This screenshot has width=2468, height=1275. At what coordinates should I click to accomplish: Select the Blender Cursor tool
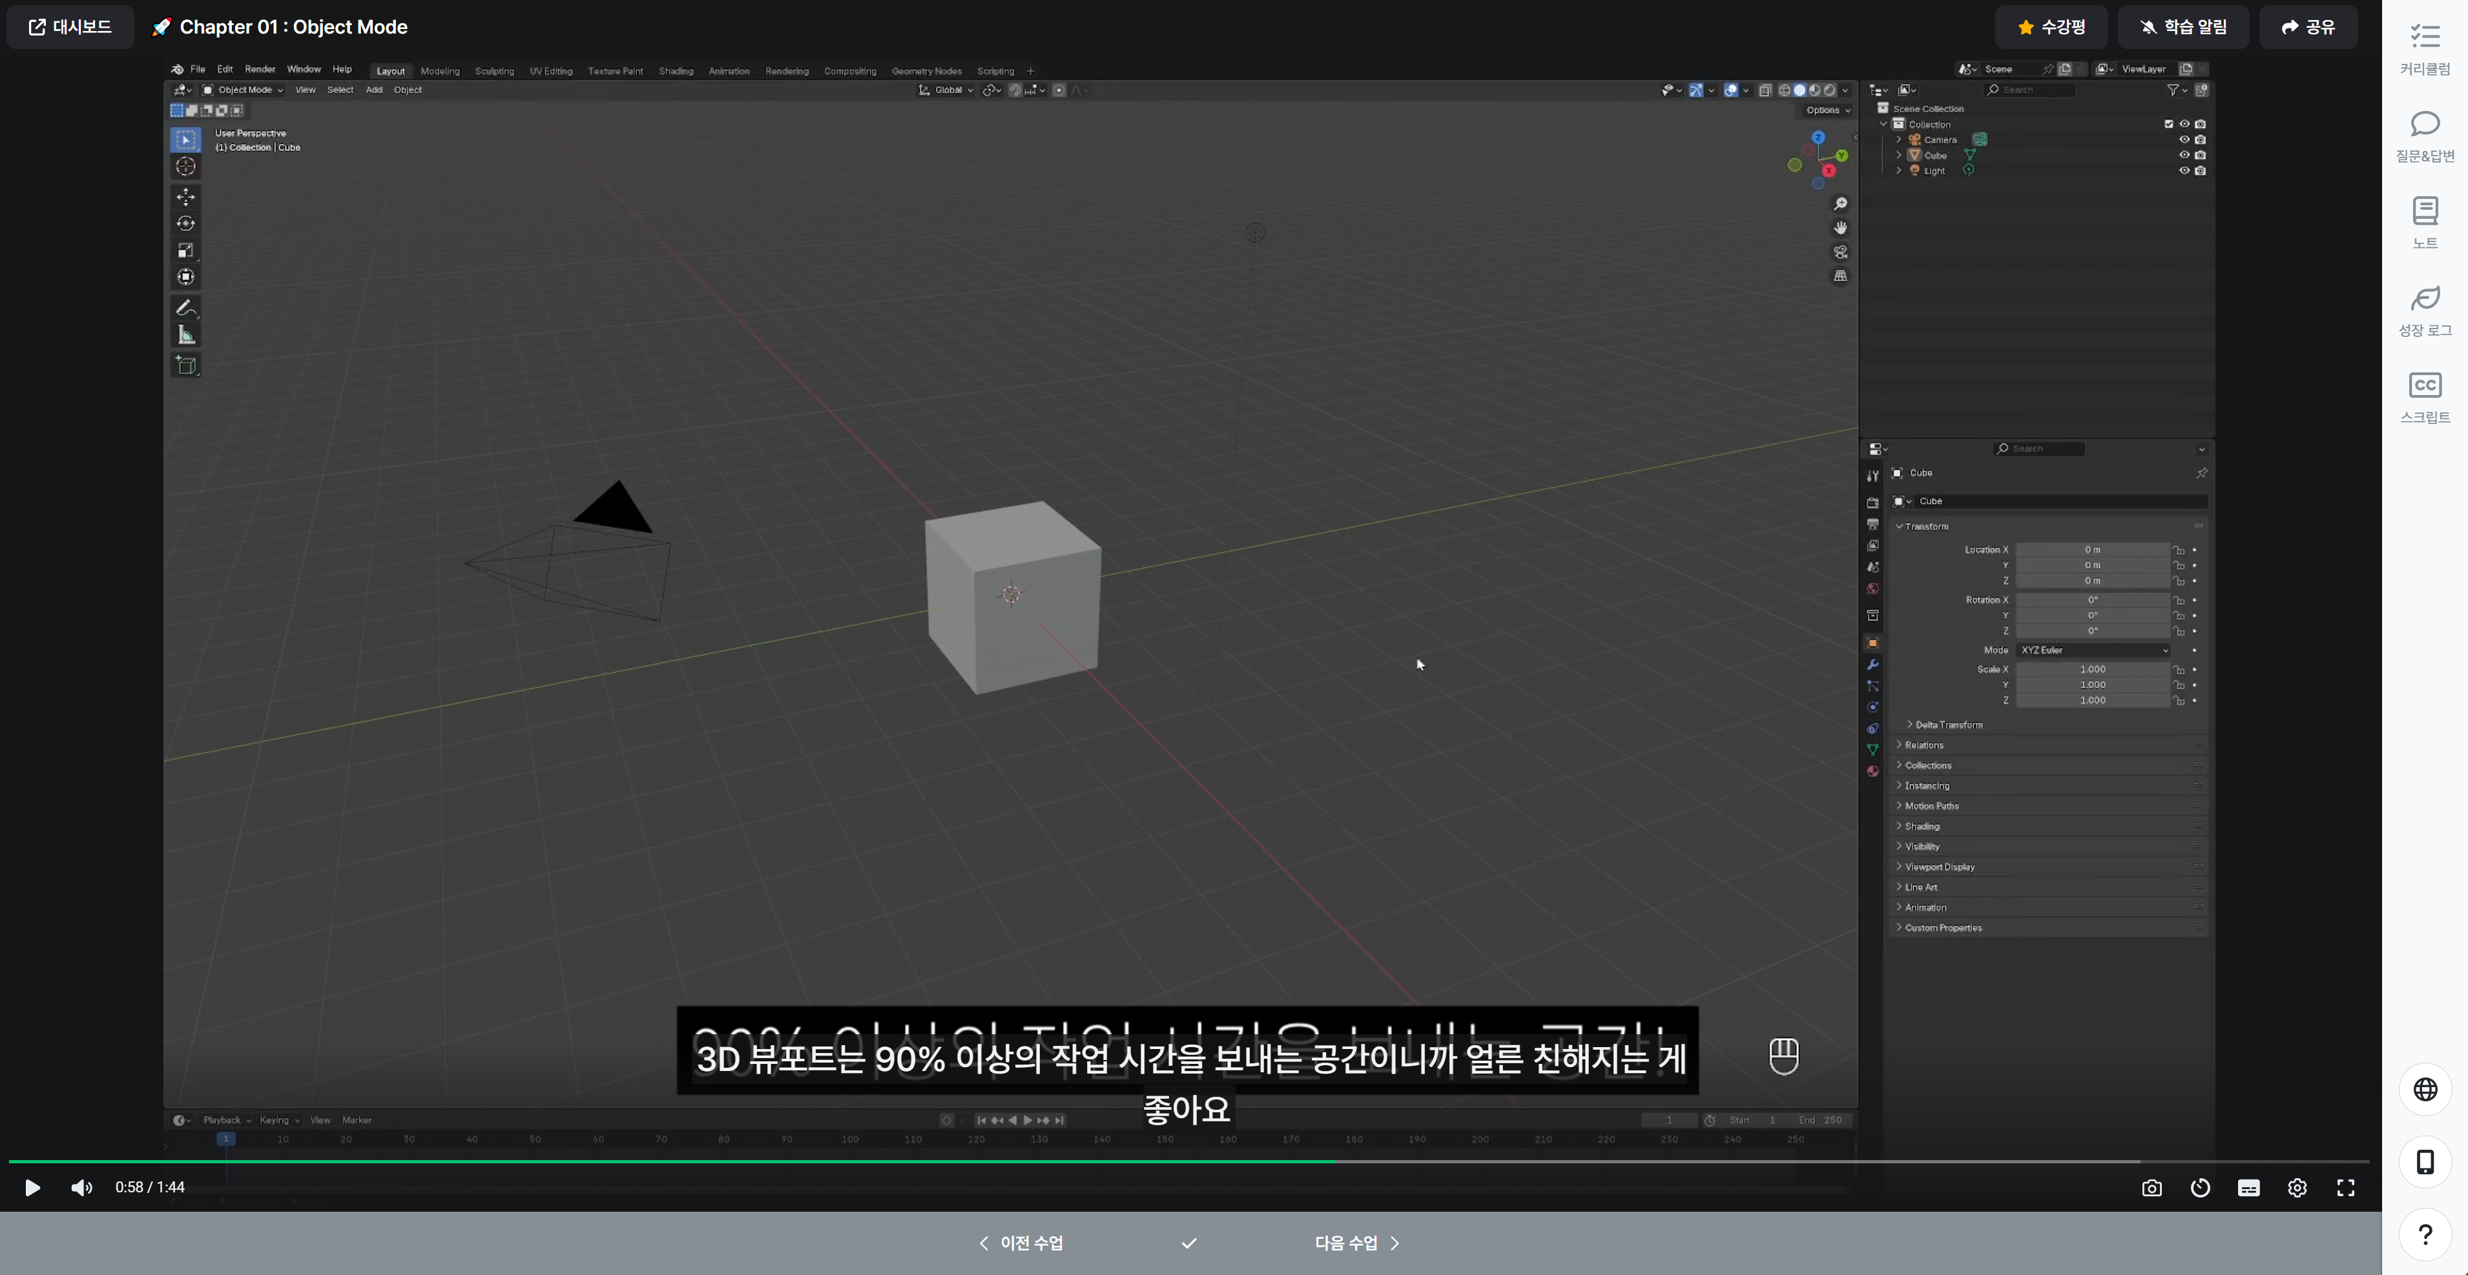(186, 167)
